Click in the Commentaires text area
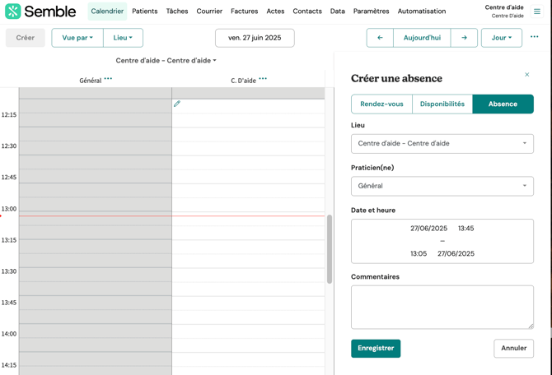 (x=442, y=307)
